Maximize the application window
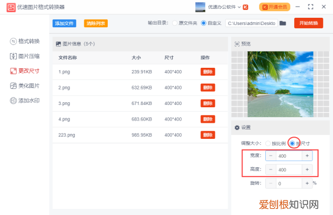333x215 pixels. 310,7
